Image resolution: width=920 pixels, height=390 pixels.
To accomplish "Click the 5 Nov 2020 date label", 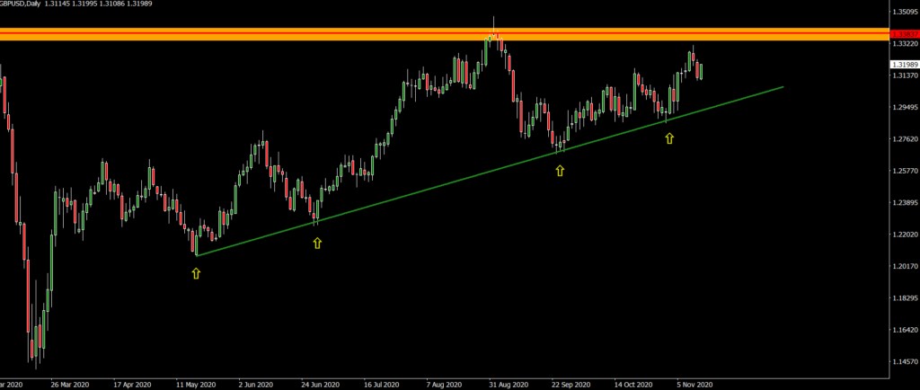I will 694,383.
